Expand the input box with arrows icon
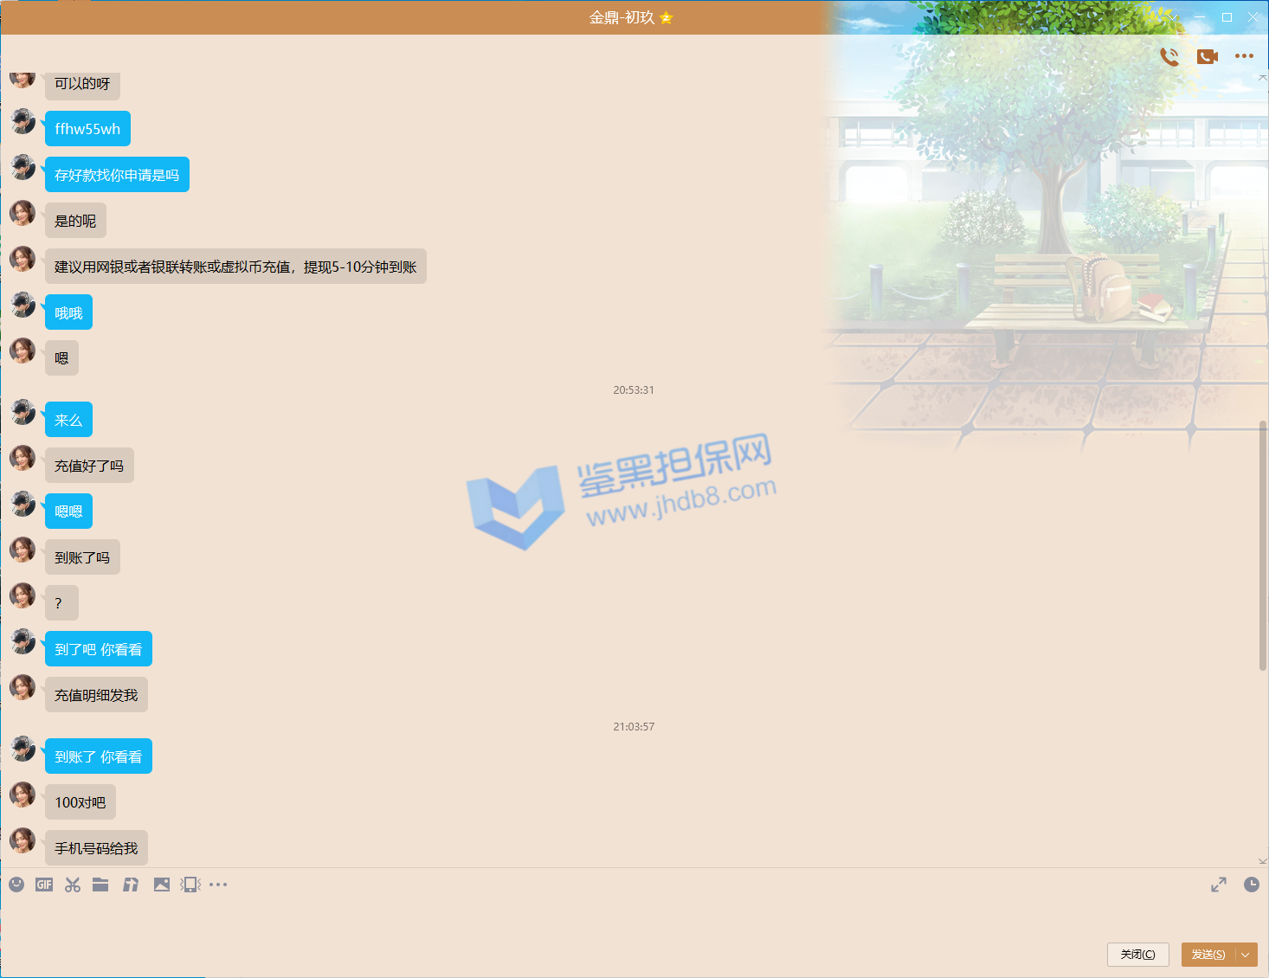Viewport: 1269px width, 978px height. [1219, 885]
